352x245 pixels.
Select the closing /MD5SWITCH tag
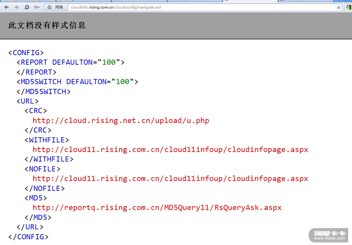[43, 92]
